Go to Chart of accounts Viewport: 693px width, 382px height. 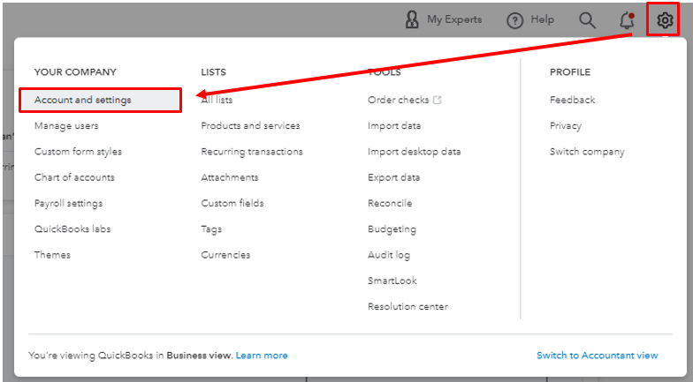[74, 177]
